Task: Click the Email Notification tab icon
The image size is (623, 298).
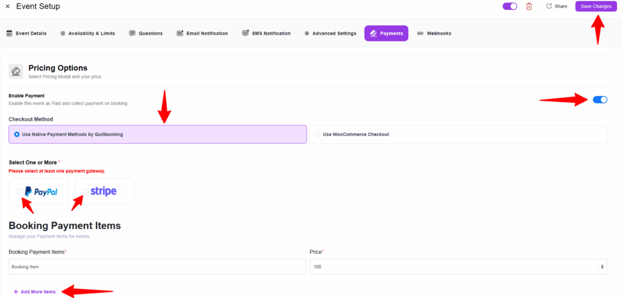Action: pyautogui.click(x=180, y=33)
